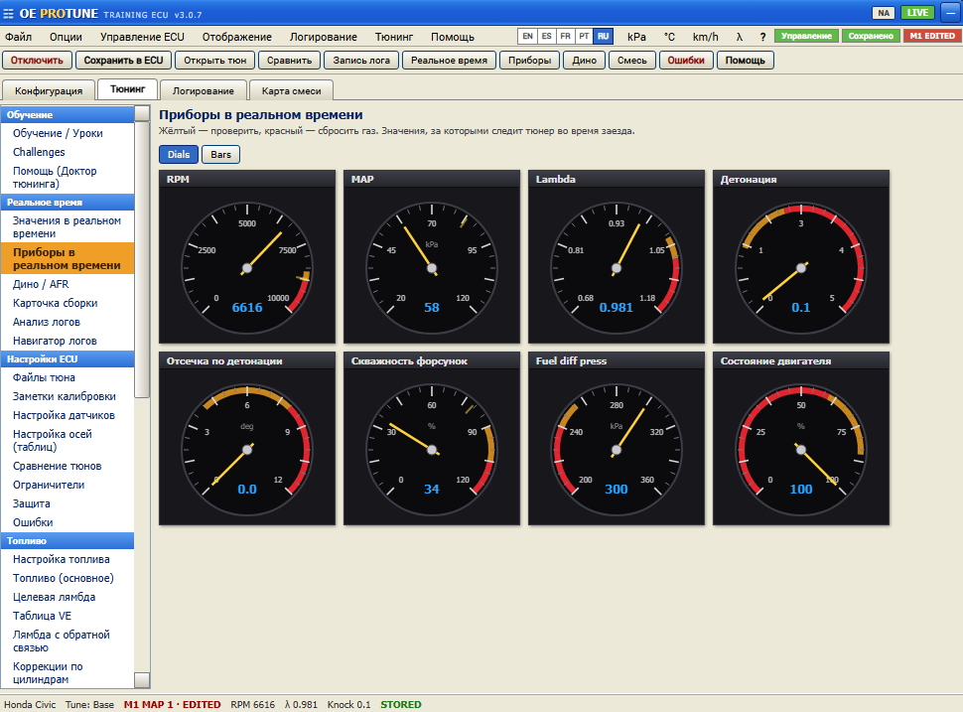Open the Опции menu

66,37
